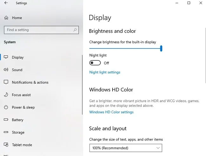
Task: Click the Power & sleep icon
Action: point(6,107)
